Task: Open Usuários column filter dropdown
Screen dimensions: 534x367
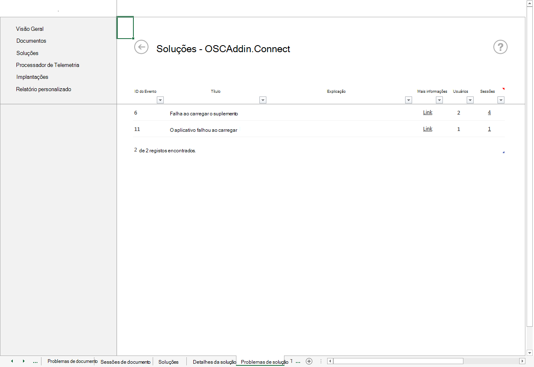Action: click(470, 100)
